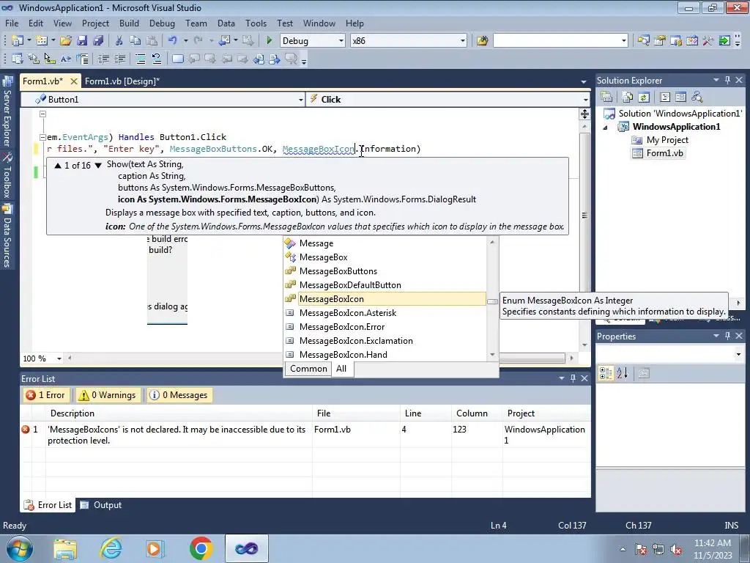
Task: Click the View Code icon in Solution Explorer
Action: [665, 97]
